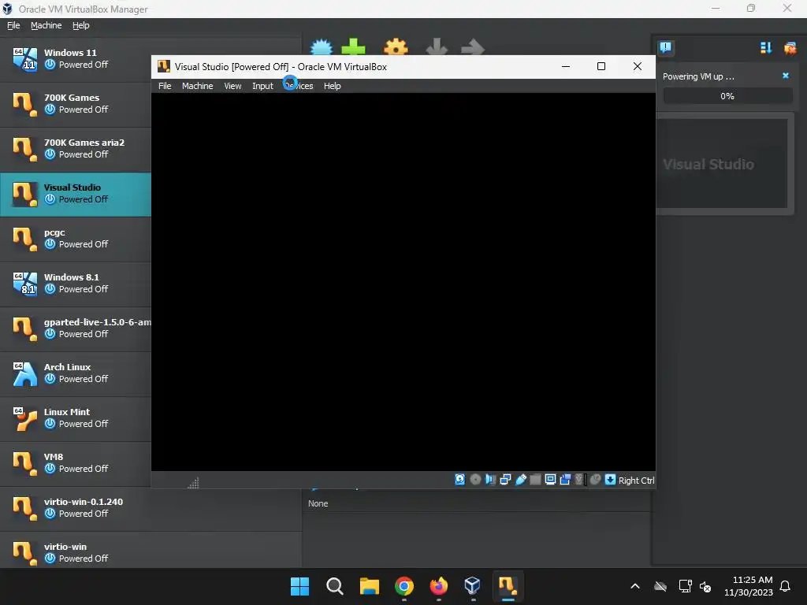Click the Windows 11 OS icon
Viewport: 807px width, 605px height.
click(24, 59)
